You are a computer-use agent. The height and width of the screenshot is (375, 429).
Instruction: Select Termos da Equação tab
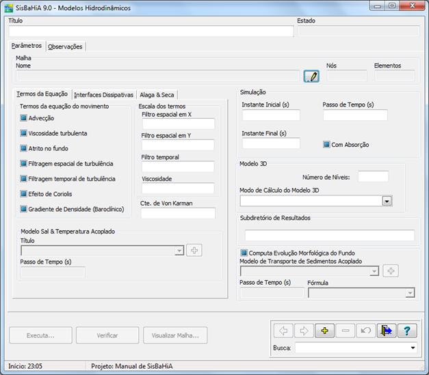coord(42,94)
